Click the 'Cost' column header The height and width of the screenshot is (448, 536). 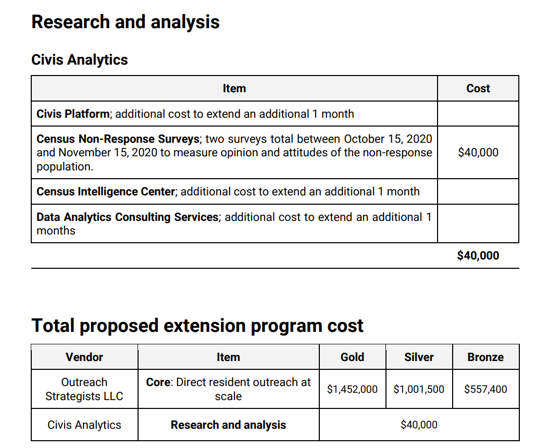click(x=478, y=88)
